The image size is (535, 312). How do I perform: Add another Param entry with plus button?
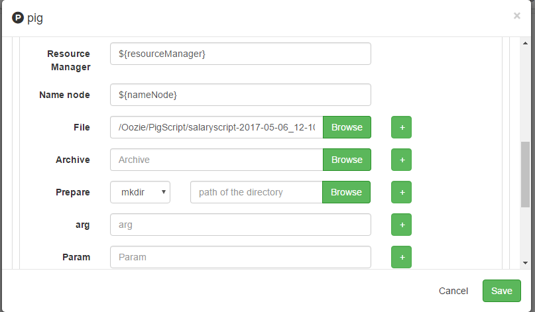pos(401,257)
